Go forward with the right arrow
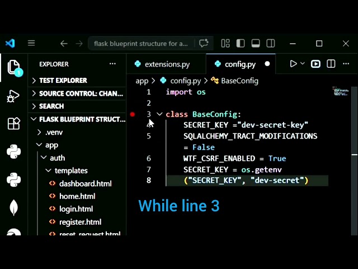Image resolution: width=358 pixels, height=269 pixels. coord(79,43)
